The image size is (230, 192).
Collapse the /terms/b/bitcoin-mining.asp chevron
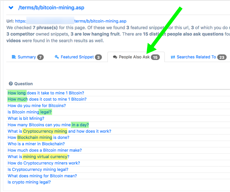click(x=11, y=8)
